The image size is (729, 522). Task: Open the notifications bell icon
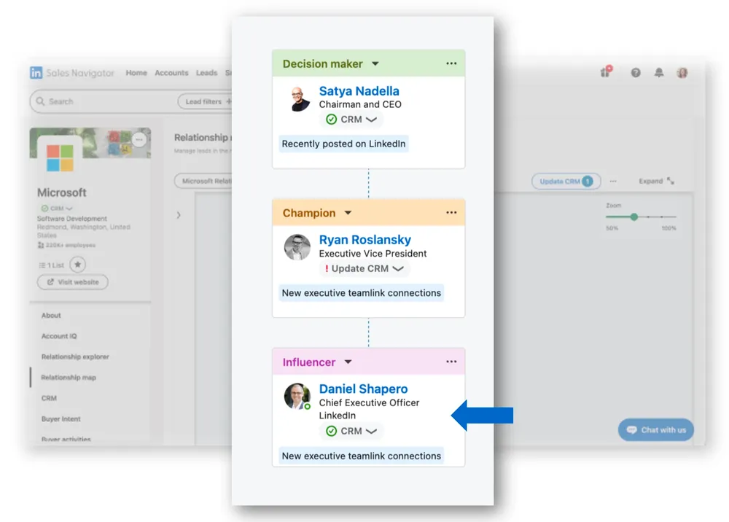(x=659, y=72)
